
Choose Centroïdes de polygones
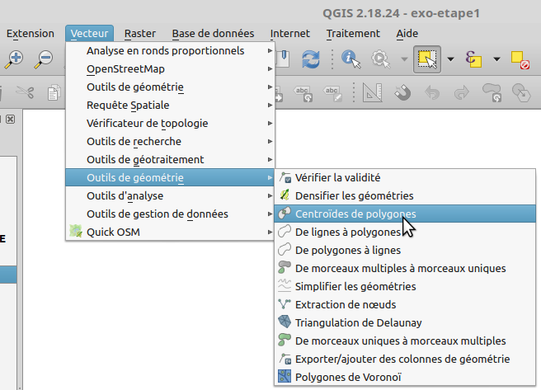pyautogui.click(x=355, y=214)
